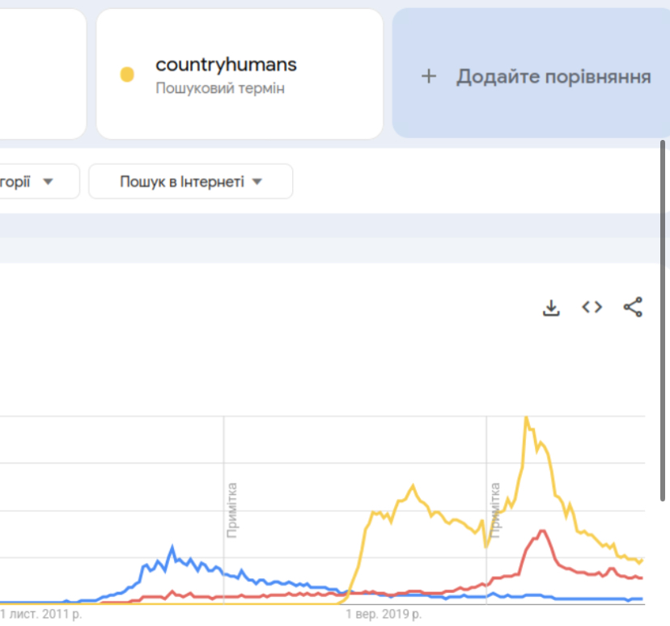Viewport: 670px width, 626px height.
Task: Click the blue line peak on chart
Action: point(172,547)
